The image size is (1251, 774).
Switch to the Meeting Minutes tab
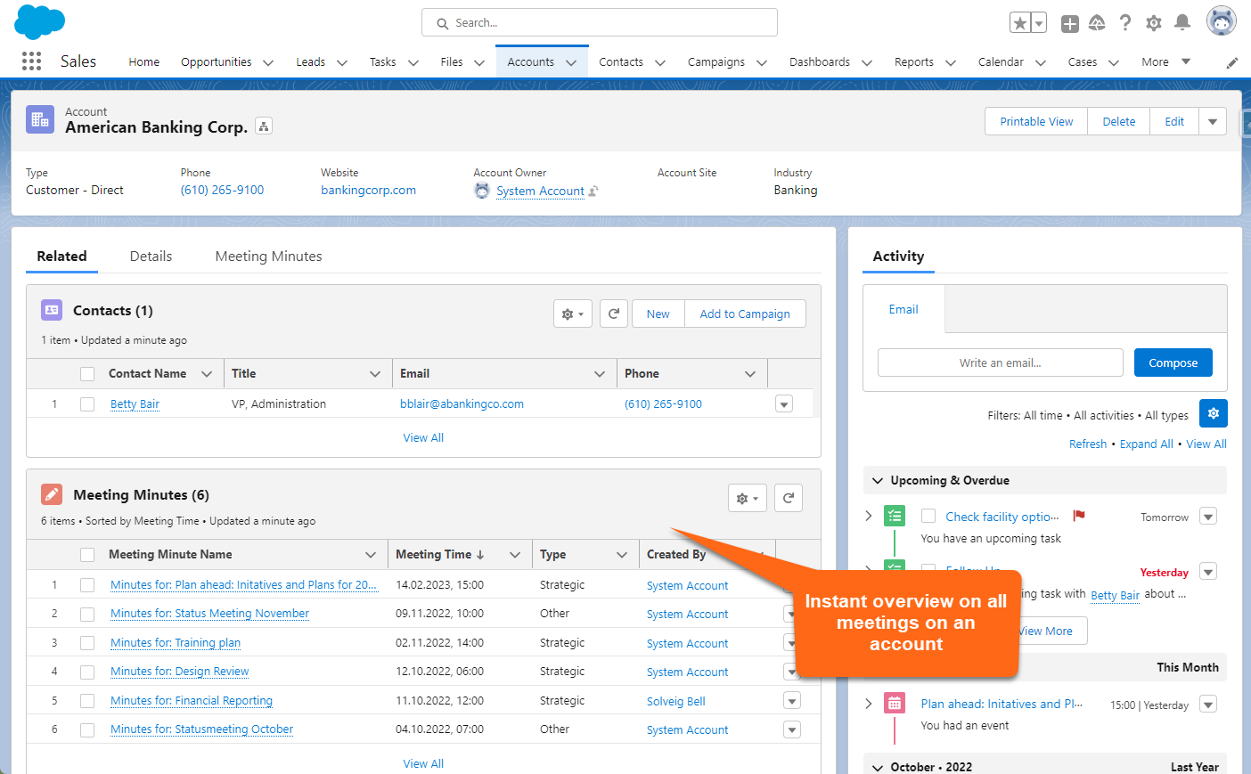pyautogui.click(x=268, y=257)
